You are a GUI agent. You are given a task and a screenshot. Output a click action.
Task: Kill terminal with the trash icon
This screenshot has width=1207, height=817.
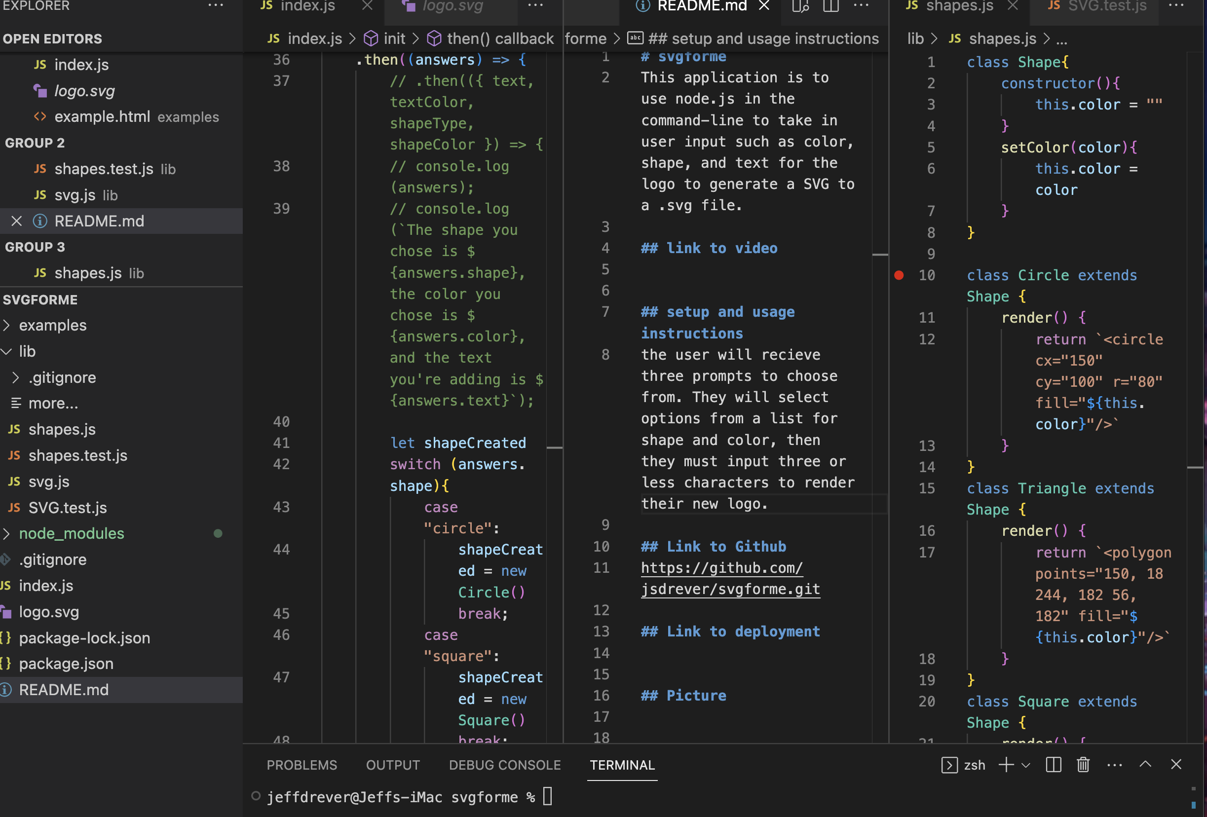1083,765
